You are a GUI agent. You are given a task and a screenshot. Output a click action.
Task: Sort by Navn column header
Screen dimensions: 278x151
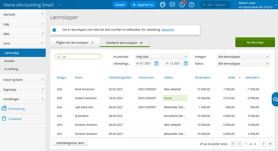(79, 78)
